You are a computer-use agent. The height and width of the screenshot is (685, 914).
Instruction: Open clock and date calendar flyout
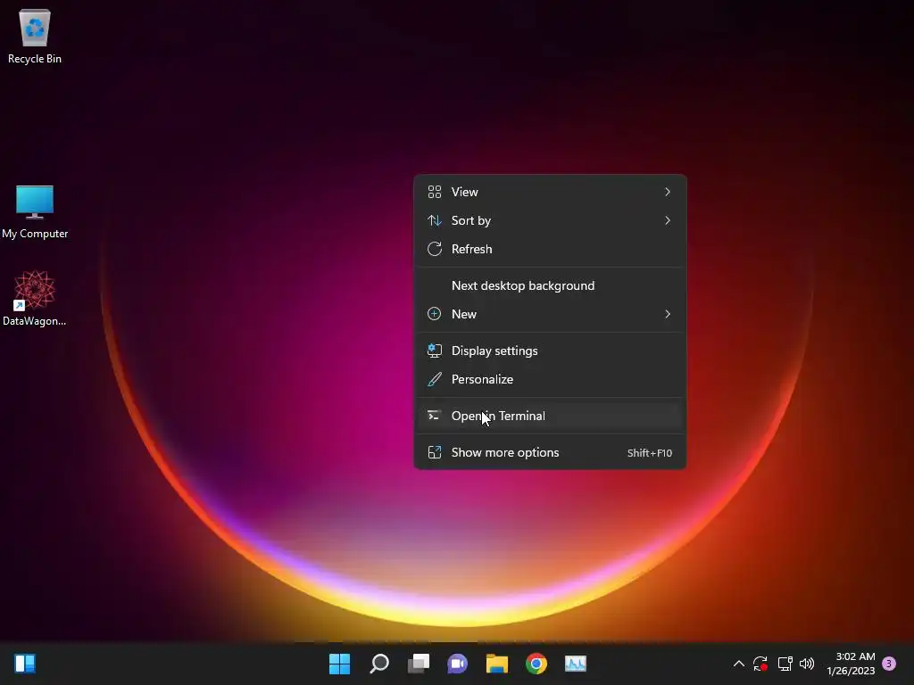851,664
